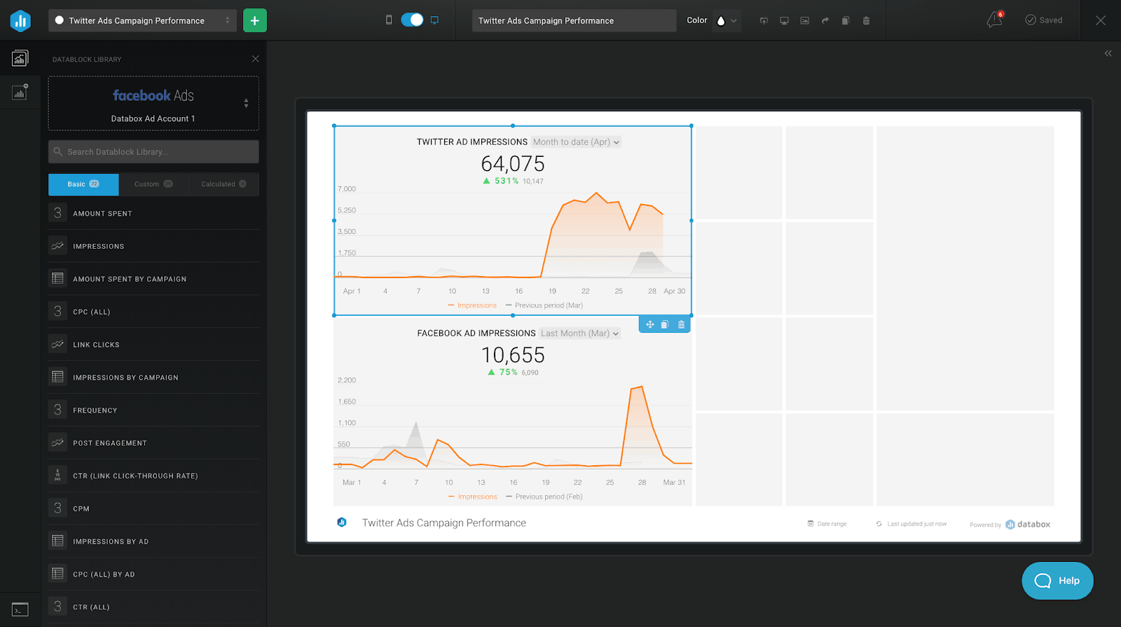Select the Basic tab
The image size is (1121, 627).
[83, 184]
